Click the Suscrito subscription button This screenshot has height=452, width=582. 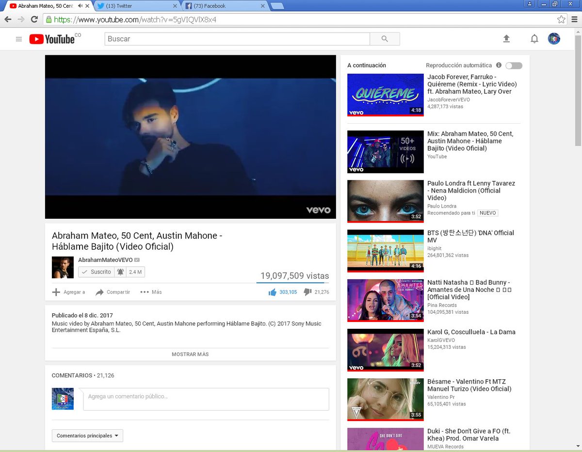click(x=96, y=272)
